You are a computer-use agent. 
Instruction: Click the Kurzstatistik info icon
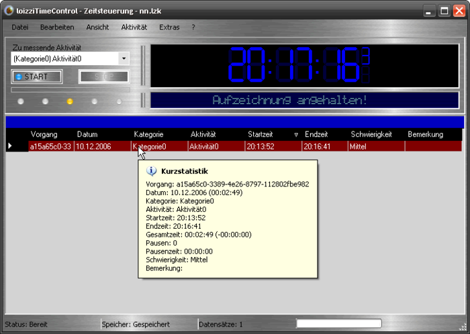pyautogui.click(x=151, y=171)
